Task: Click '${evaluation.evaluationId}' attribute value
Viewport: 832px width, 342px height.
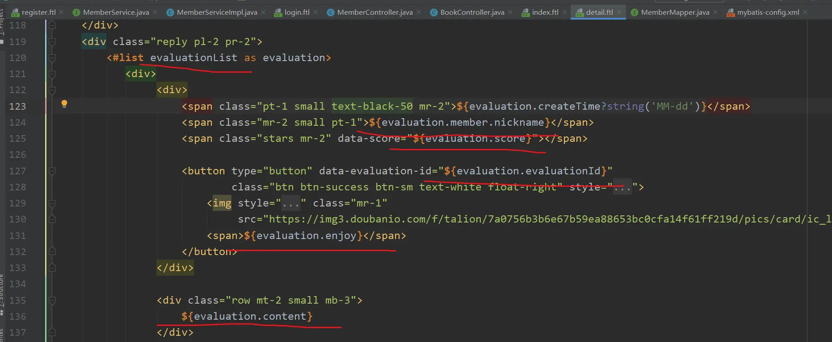Action: tap(525, 171)
